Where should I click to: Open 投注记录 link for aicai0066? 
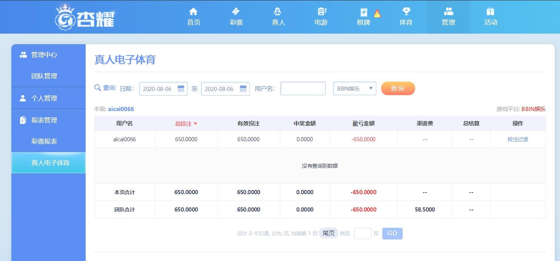[518, 139]
